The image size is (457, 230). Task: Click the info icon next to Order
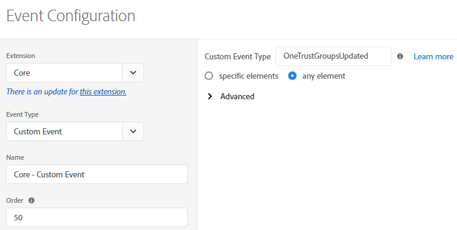31,200
